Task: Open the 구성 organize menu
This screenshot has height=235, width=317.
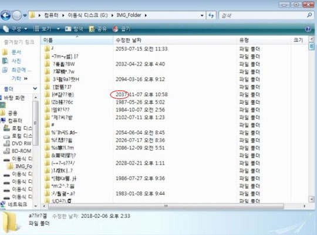Action: click(15, 29)
